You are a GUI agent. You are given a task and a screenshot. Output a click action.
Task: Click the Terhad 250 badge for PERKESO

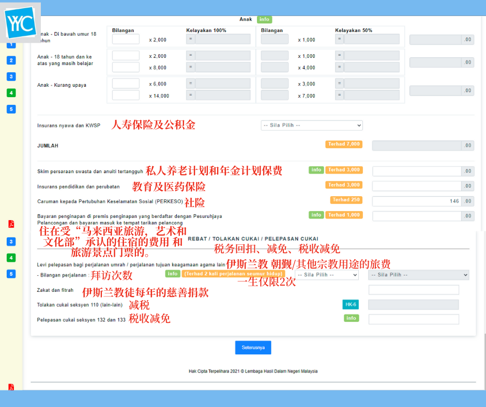point(346,200)
